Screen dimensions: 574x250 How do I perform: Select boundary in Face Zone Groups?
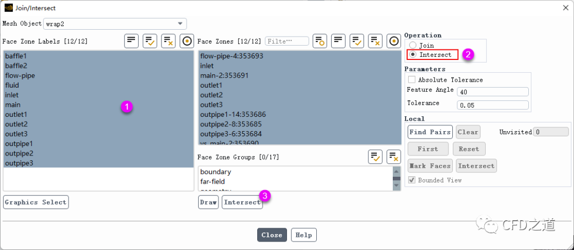(296, 172)
